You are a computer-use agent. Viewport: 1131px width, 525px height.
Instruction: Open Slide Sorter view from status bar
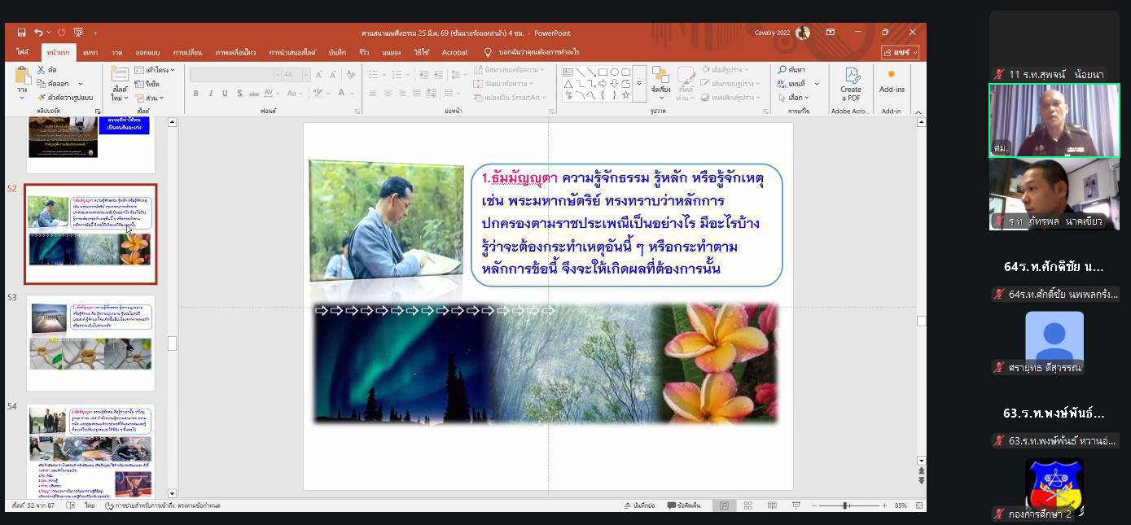click(747, 505)
